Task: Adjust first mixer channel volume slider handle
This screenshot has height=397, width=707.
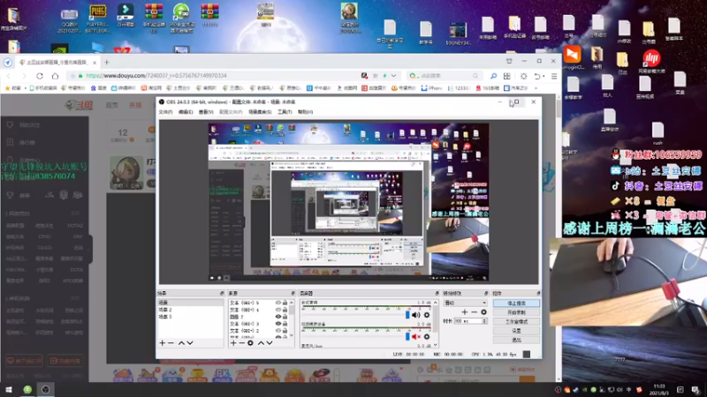Action: [407, 315]
